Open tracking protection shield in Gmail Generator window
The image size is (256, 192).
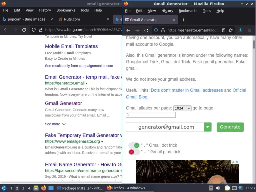(x=156, y=30)
